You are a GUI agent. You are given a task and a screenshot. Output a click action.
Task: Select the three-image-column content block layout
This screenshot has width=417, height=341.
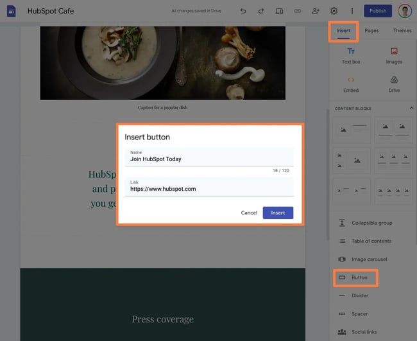[x=394, y=161]
